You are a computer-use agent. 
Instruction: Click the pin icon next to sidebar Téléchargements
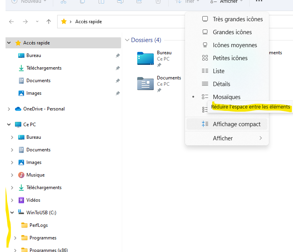(118, 68)
